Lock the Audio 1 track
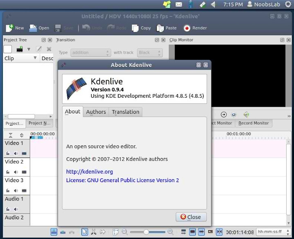The width and height of the screenshot is (294, 239). 8,209
